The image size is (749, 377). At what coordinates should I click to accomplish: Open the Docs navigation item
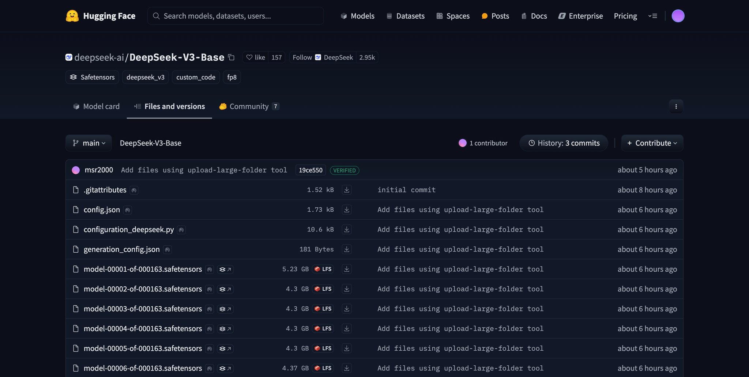point(534,16)
